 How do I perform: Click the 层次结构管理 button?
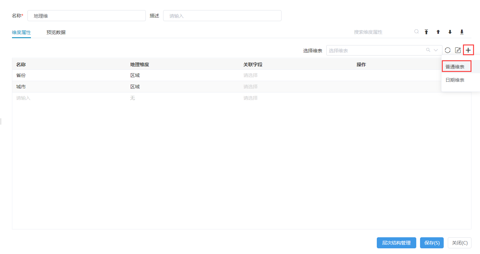(x=396, y=243)
